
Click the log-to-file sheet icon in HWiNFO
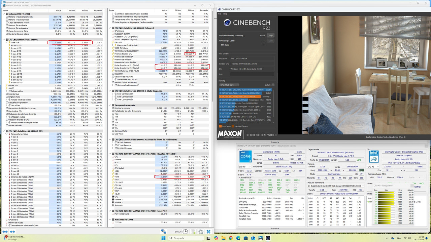click(x=194, y=232)
